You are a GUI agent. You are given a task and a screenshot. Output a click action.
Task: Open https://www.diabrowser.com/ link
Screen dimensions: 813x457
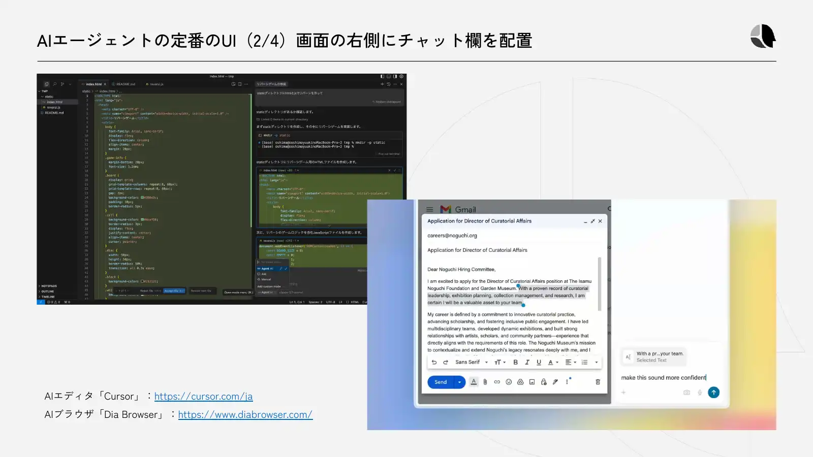coord(245,415)
